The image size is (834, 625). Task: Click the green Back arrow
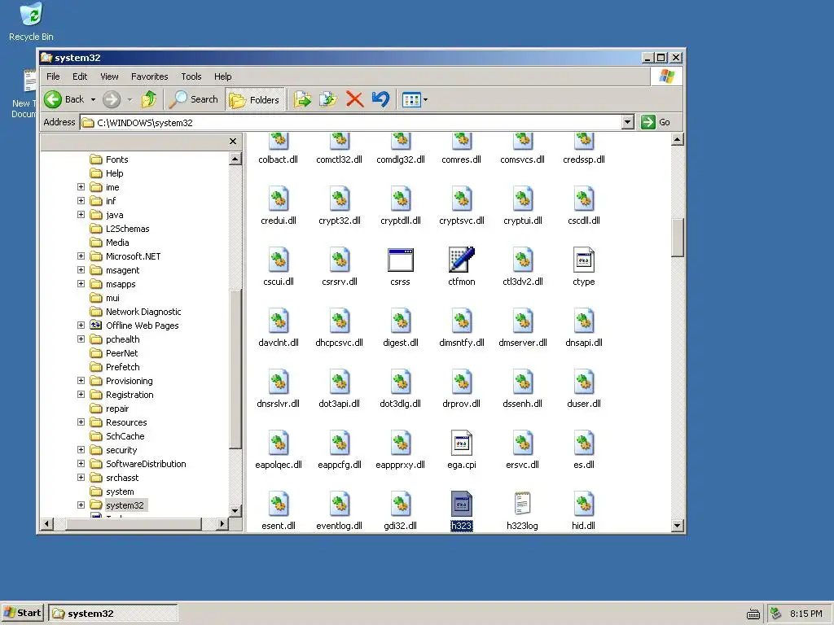tap(53, 99)
